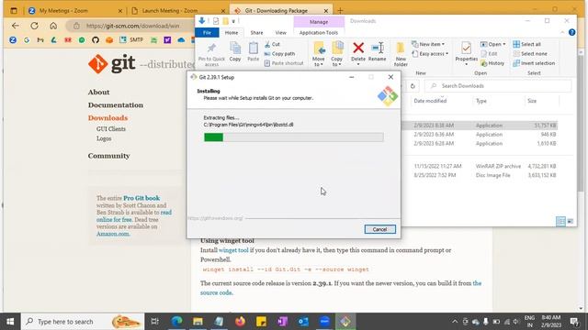Open the Pro Git book link
The image size is (588, 330).
point(141,198)
